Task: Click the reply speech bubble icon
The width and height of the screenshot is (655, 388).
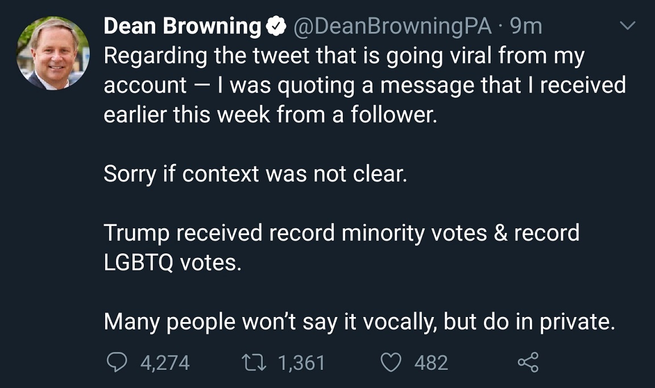Action: coord(117,362)
